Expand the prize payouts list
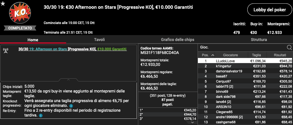 point(193,122)
